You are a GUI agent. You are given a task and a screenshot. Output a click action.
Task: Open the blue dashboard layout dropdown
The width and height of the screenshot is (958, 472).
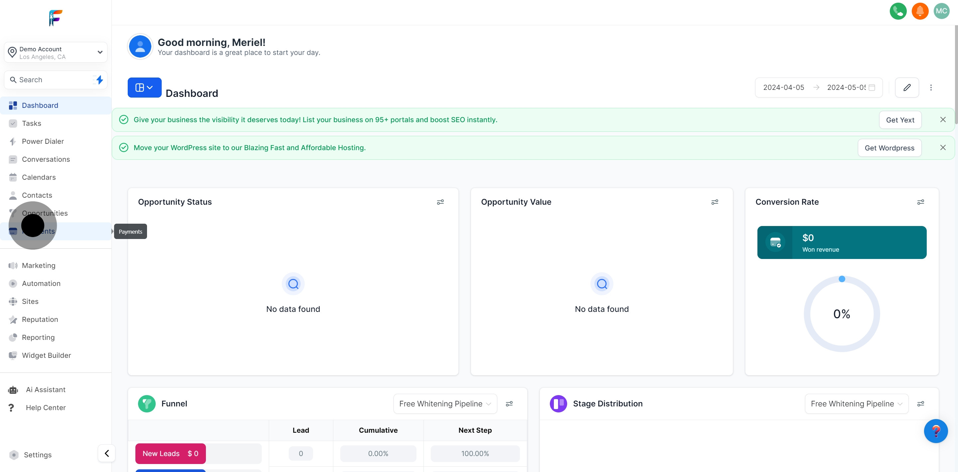[x=144, y=88]
